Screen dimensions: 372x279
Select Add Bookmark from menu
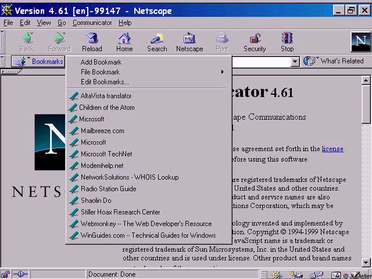click(x=101, y=62)
